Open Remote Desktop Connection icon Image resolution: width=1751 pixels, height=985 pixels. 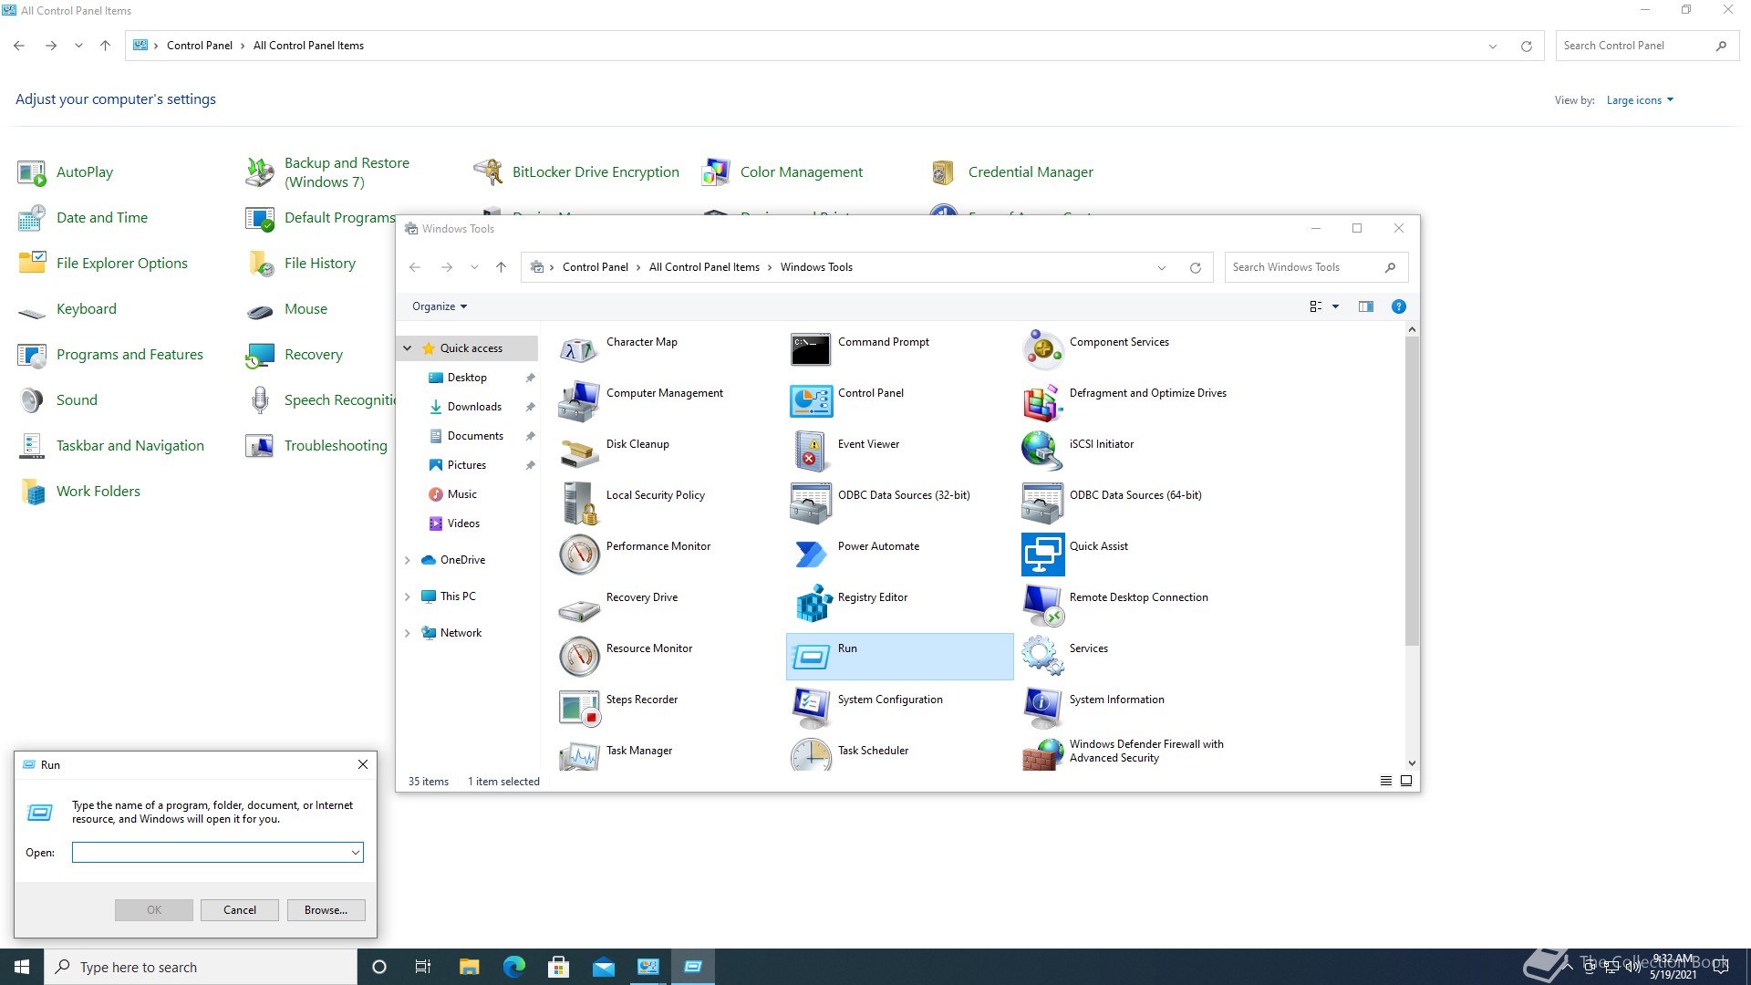[x=1042, y=605]
